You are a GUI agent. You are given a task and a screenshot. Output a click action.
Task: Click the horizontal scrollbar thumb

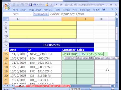[101, 86]
